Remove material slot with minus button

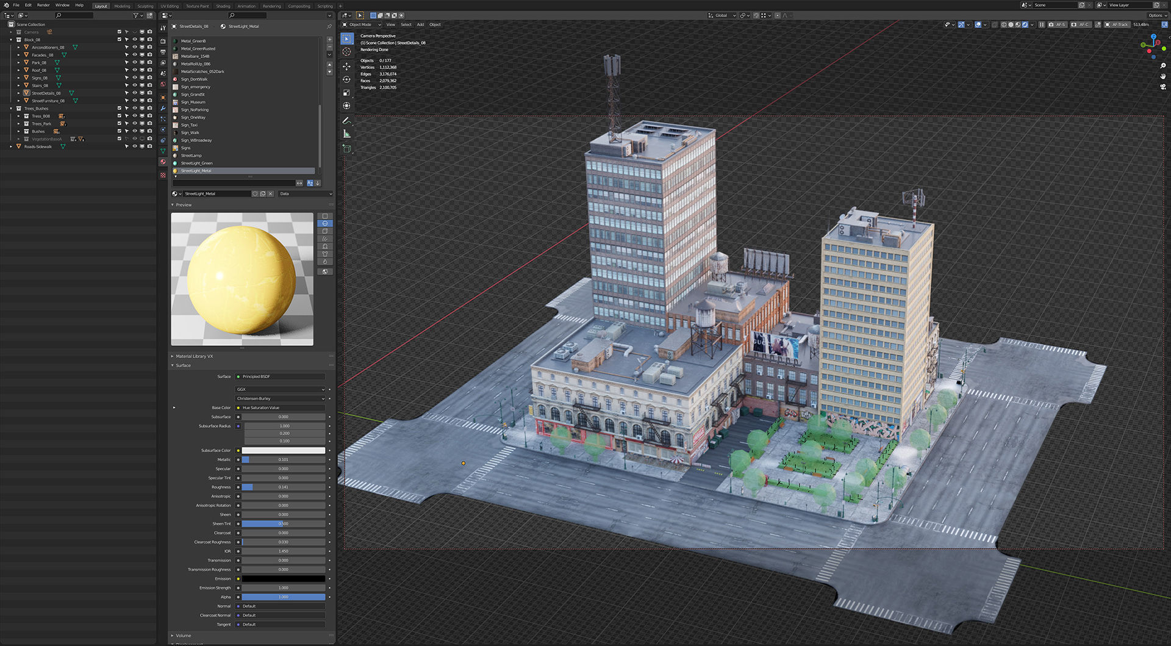[x=330, y=47]
